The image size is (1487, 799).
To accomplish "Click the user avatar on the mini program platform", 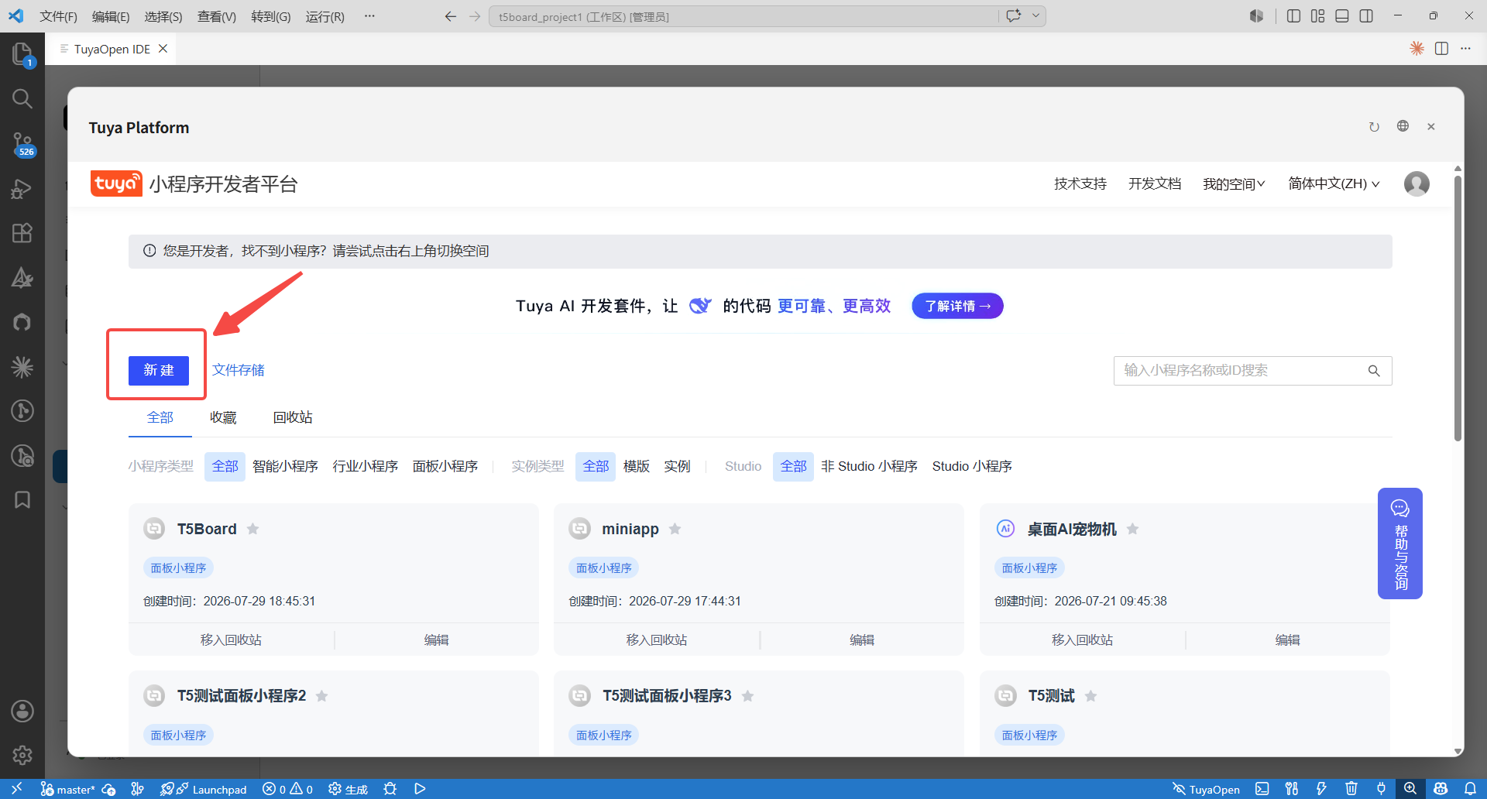I will (x=1417, y=183).
